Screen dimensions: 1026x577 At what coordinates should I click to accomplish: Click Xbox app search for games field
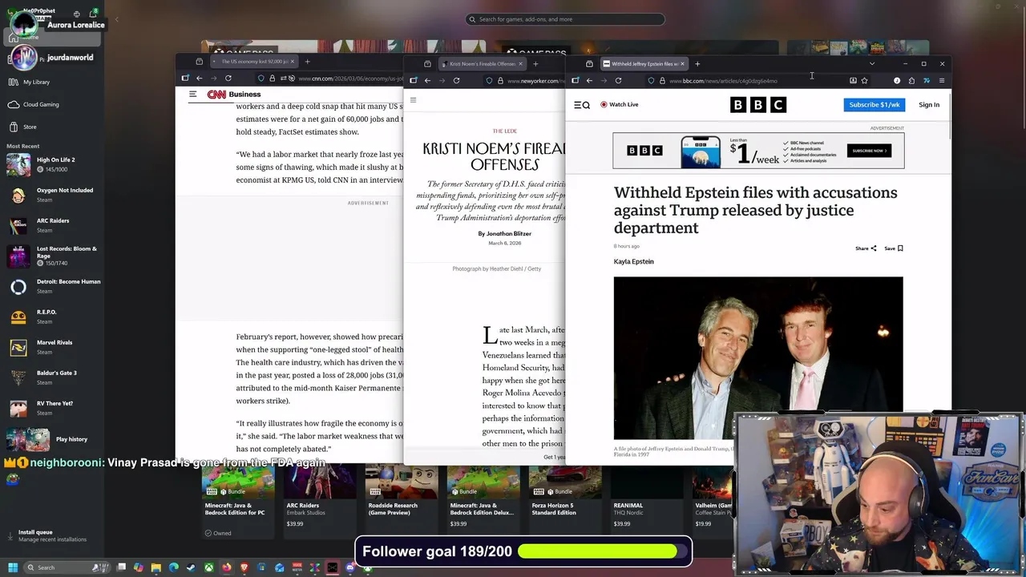[x=565, y=19]
